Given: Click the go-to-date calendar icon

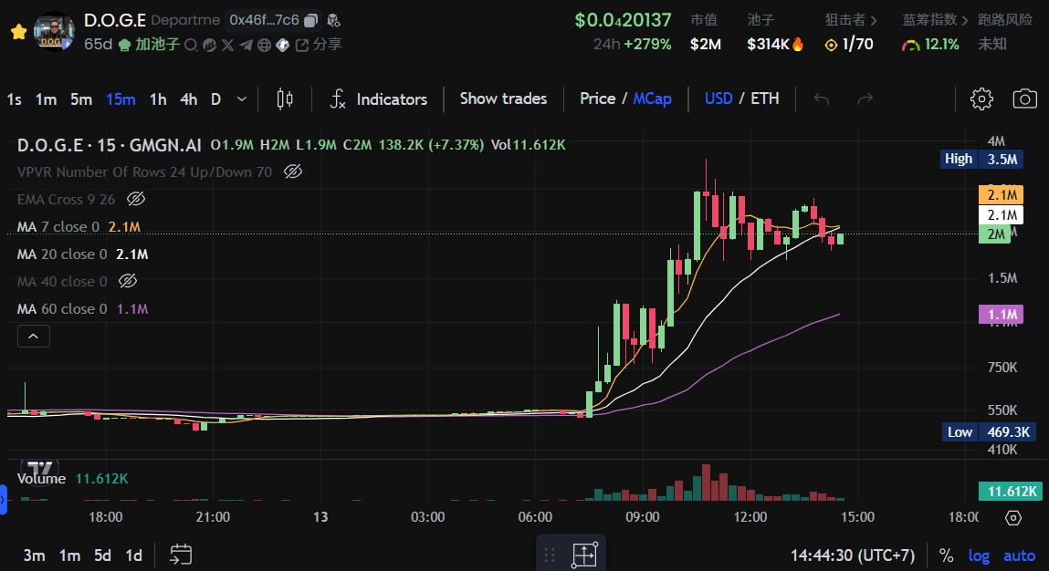Looking at the screenshot, I should coord(181,555).
